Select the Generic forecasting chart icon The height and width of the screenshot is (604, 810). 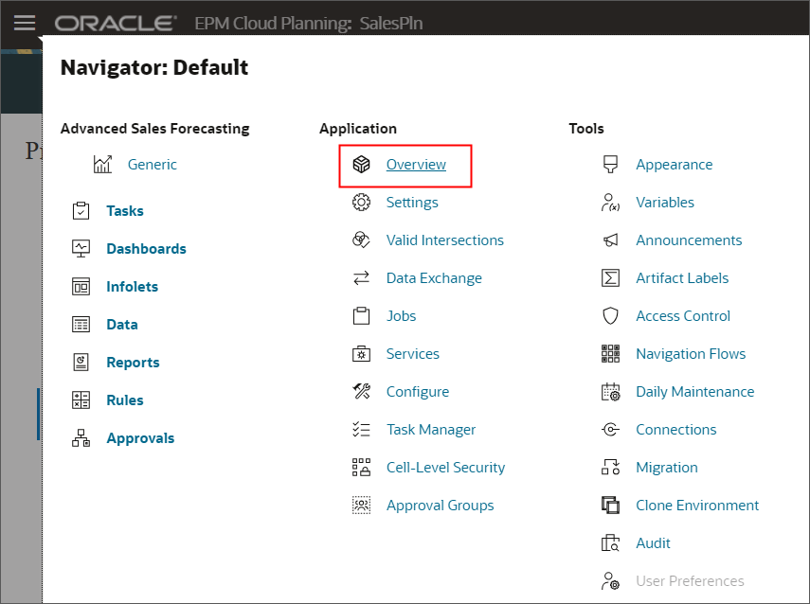[x=103, y=164]
